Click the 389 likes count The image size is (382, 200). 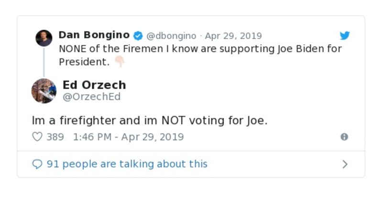pos(55,137)
